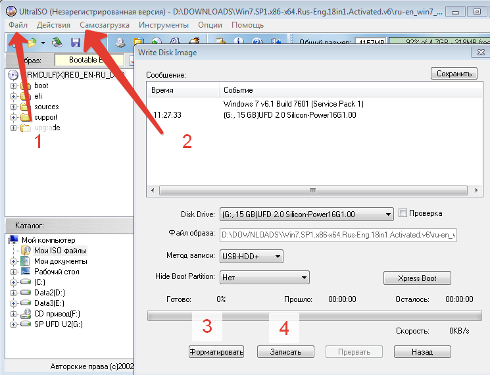Open the Hide Boot Partition dropdown
Screen dimensions: 490x375
coord(304,278)
